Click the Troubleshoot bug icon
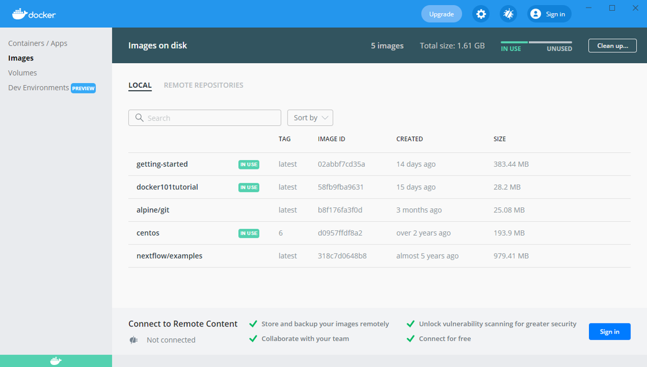The image size is (647, 367). 508,14
